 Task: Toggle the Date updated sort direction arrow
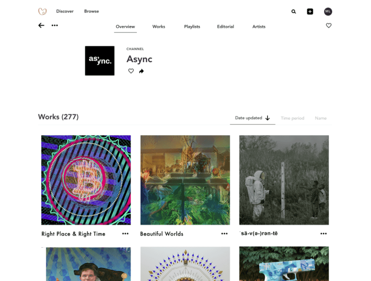268,118
